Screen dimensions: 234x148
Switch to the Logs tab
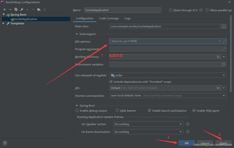[x=127, y=18]
